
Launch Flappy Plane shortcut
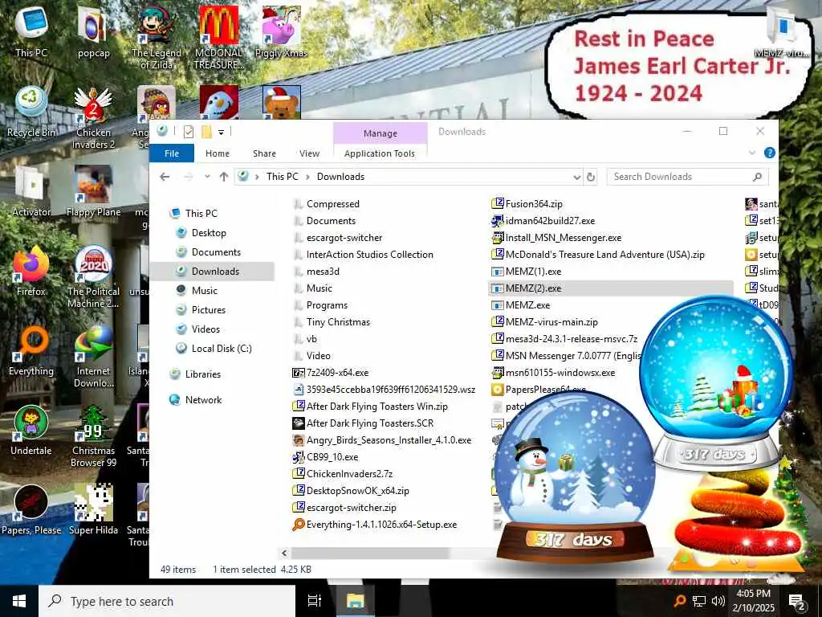pyautogui.click(x=93, y=191)
